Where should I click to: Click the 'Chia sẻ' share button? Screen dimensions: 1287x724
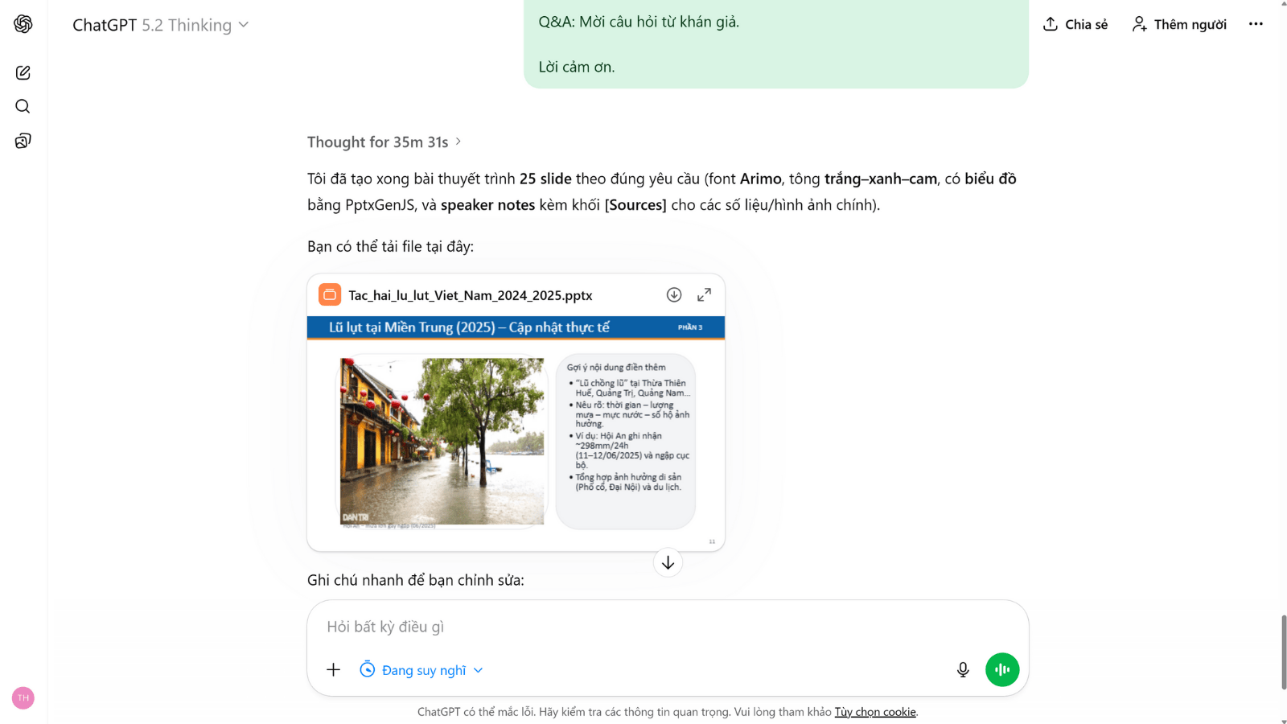tap(1075, 24)
